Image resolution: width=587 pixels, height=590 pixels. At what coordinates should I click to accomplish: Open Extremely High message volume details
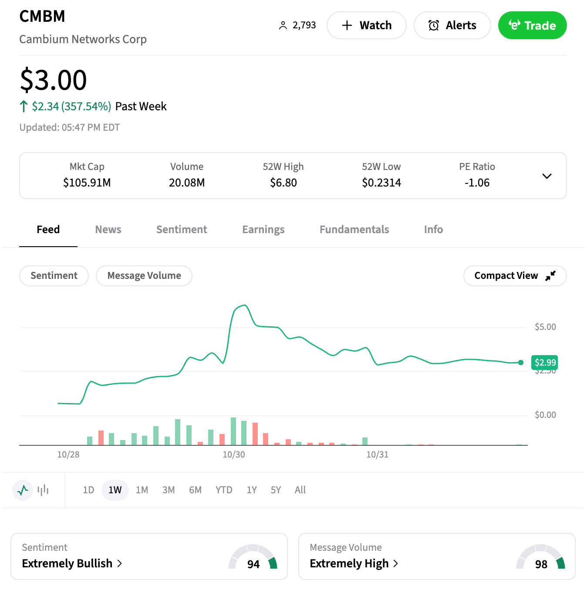(x=354, y=563)
